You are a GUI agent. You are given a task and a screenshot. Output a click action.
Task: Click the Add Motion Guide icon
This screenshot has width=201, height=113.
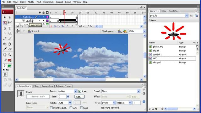pyautogui.click(x=21, y=26)
